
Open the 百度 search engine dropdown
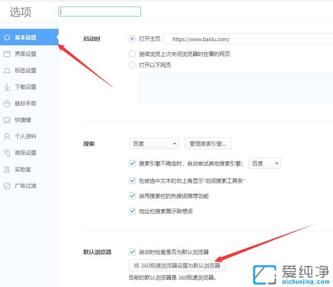click(154, 143)
